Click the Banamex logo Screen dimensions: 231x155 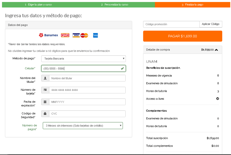(48, 35)
